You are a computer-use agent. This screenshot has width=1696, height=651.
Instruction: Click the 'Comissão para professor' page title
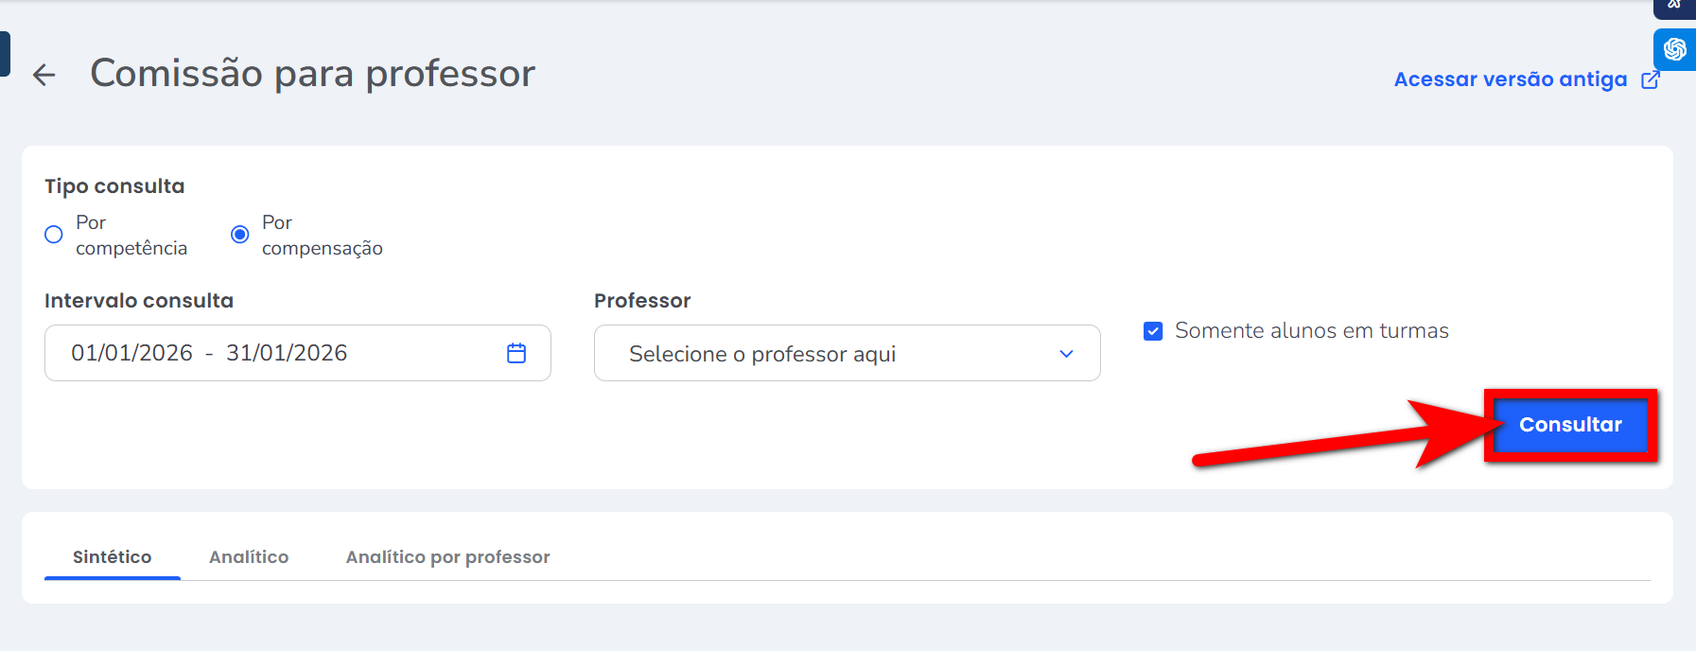point(312,74)
